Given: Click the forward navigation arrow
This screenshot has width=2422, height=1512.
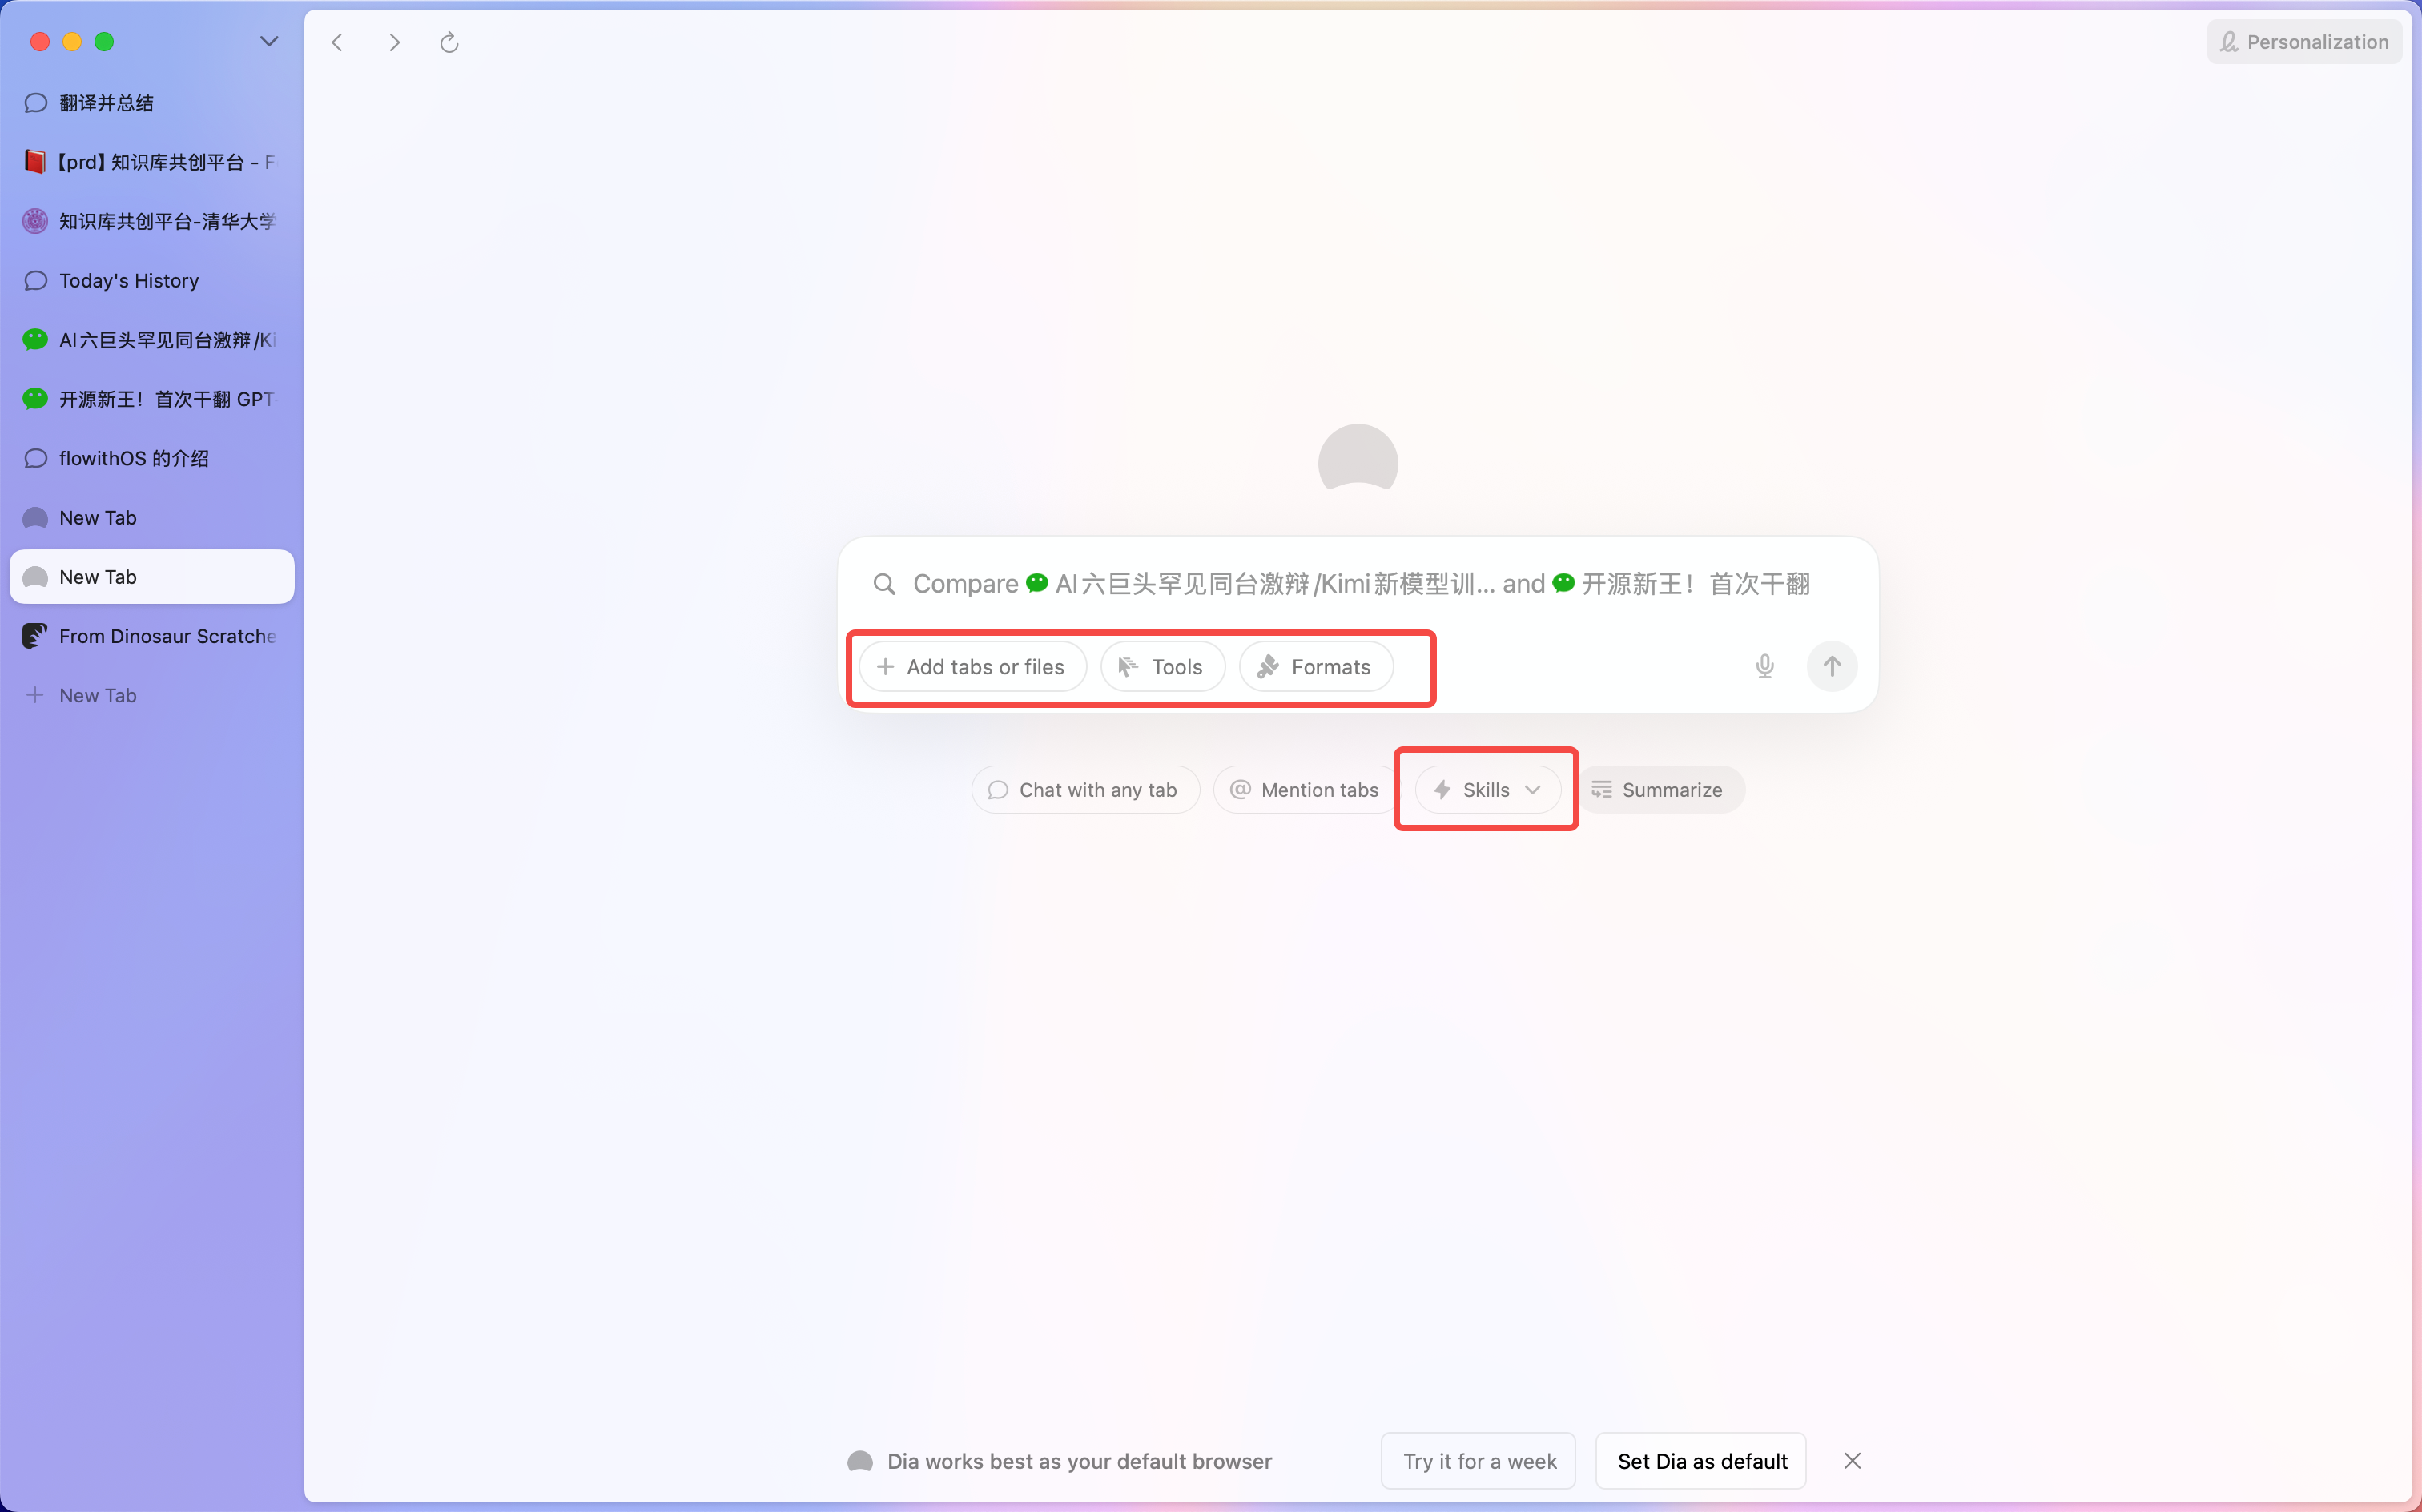Looking at the screenshot, I should point(394,42).
